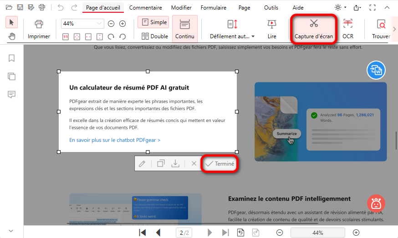
Task: Expand more ribbon tools with the right chevron
Action: 394,29
